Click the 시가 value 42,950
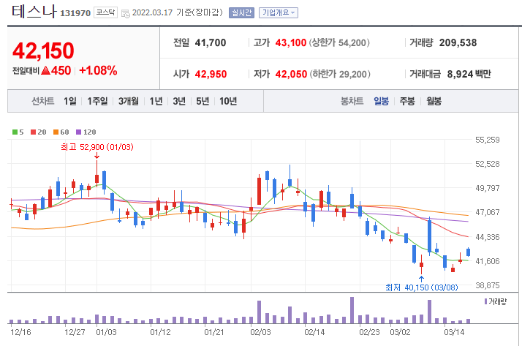Screen dimensions: 522x346 [x=211, y=74]
